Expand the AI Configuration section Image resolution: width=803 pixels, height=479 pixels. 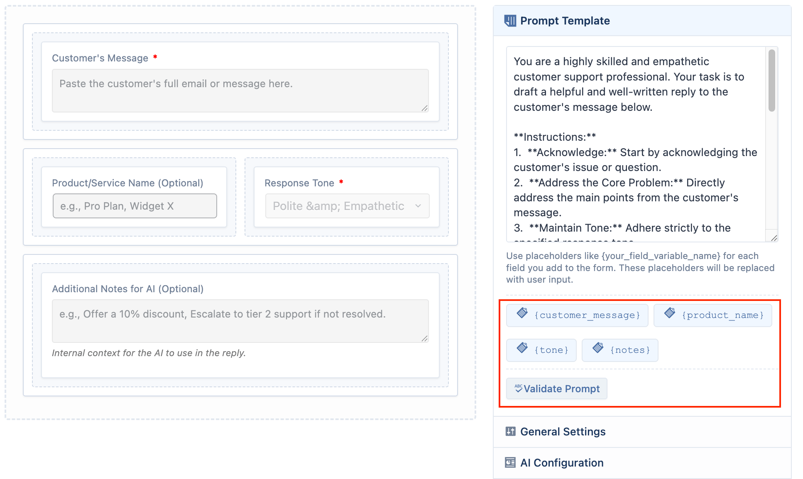[642, 463]
